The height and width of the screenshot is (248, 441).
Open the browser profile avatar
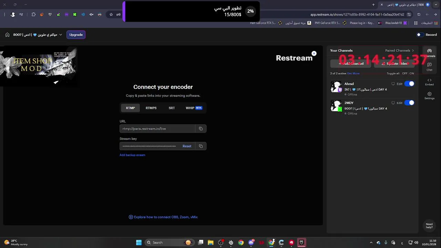(13, 14)
